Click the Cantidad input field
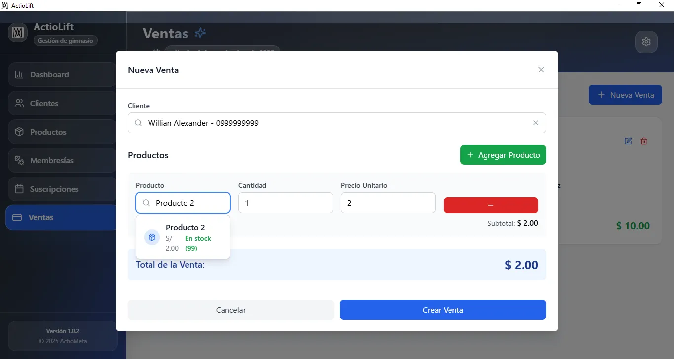Viewport: 674px width, 359px height. (x=285, y=203)
